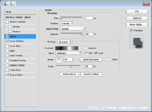This screenshot has height=112, width=152.
Task: Close the Layer Style dialog
Action: point(146,4)
